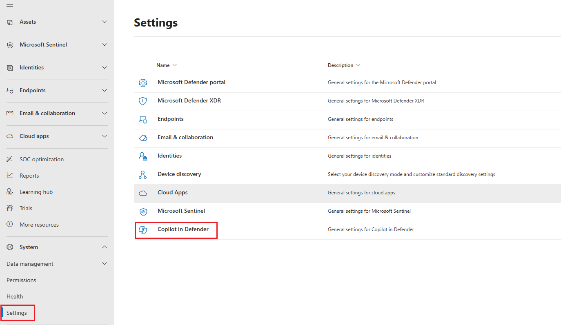This screenshot has width=561, height=325.
Task: Open the Health page
Action: point(15,296)
